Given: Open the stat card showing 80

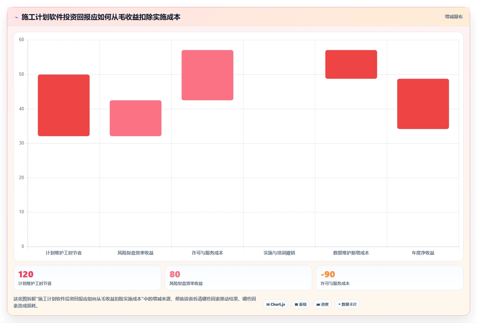Looking at the screenshot, I should click(x=238, y=278).
